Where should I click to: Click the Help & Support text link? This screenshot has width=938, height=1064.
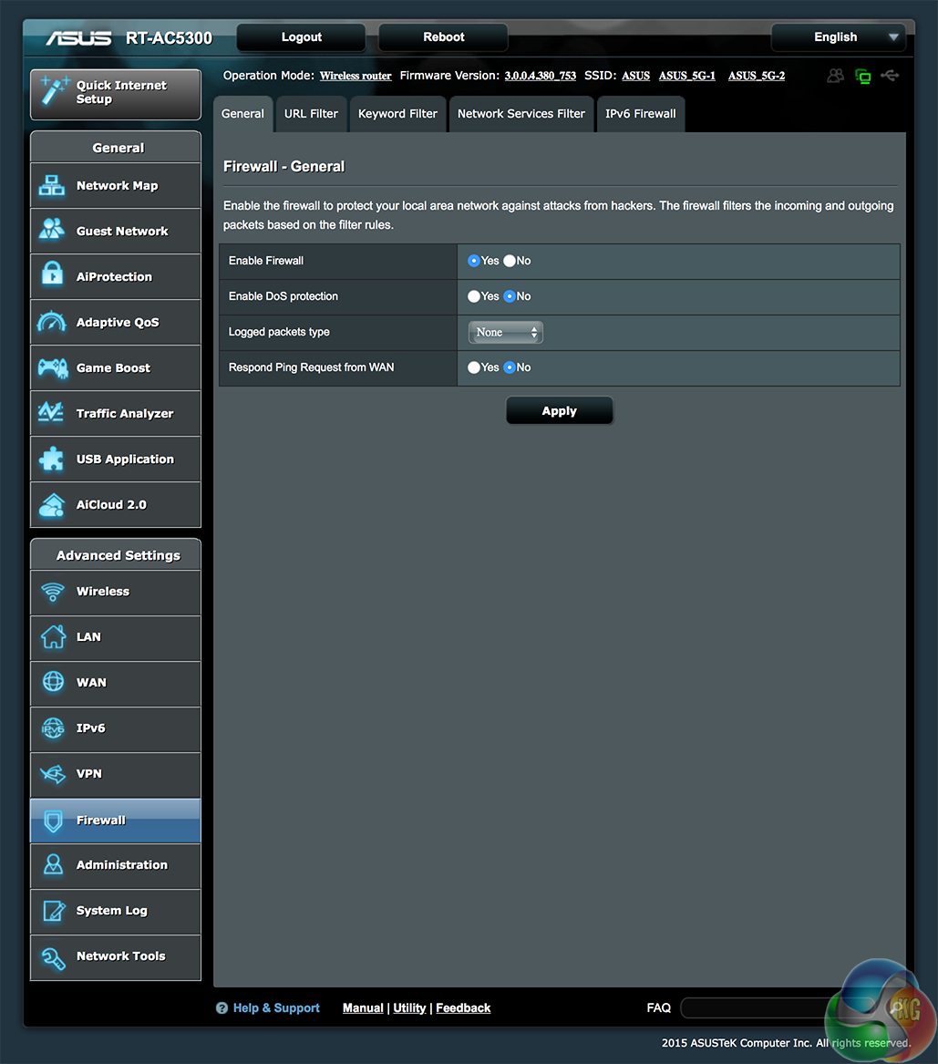276,1007
